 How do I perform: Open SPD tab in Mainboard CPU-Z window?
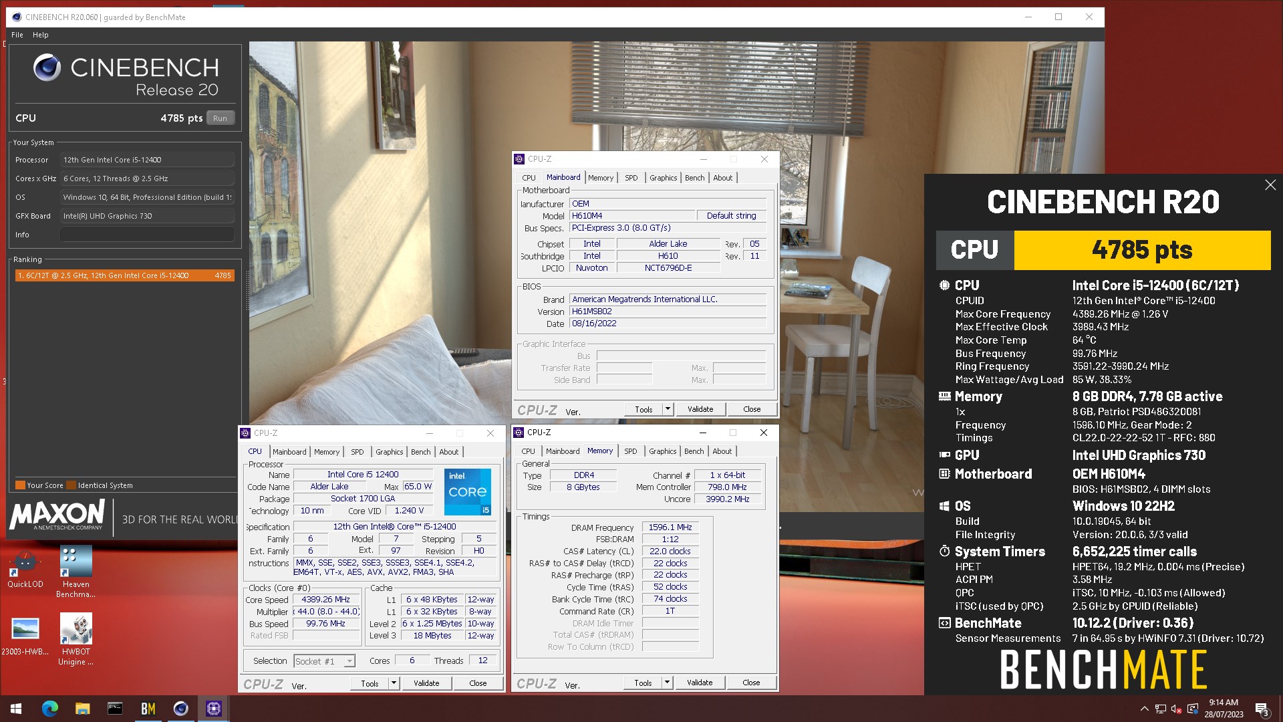pyautogui.click(x=631, y=178)
